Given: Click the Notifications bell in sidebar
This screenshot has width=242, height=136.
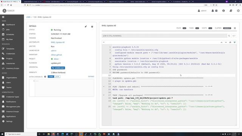Looking at the screenshot, I should [x=3, y=102].
